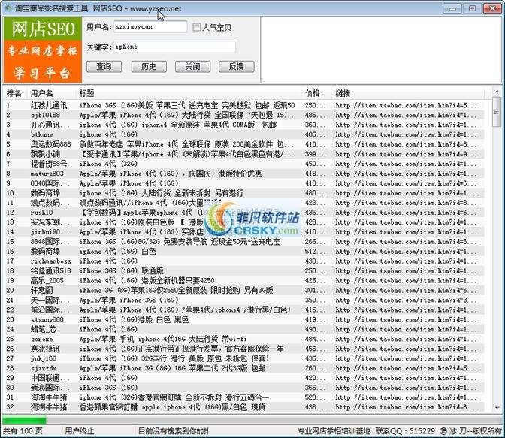Click the 专业网店掌柜培训基地 status text

(x=334, y=431)
